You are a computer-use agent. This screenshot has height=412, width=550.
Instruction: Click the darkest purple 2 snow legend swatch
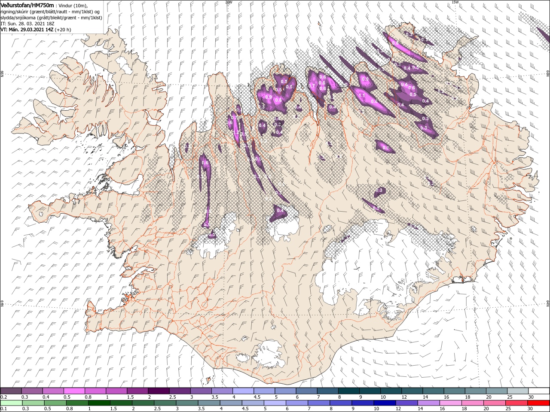click(x=158, y=391)
